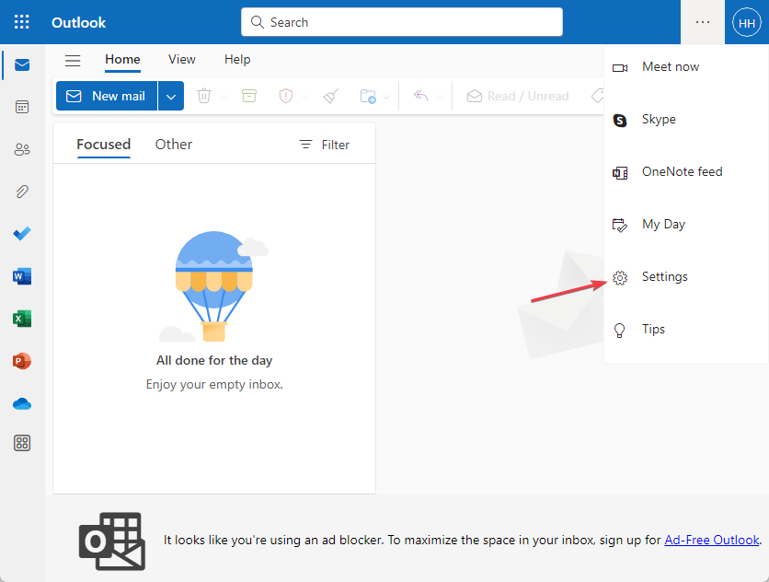Viewport: 769px width, 582px height.
Task: Choose OneNote feed from the menu
Action: click(x=685, y=172)
